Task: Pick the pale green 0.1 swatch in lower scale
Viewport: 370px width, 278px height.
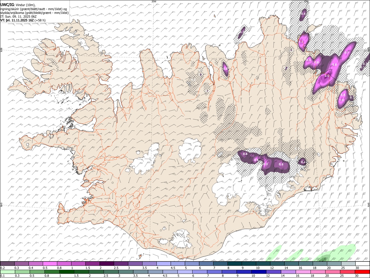Action: coord(7,272)
